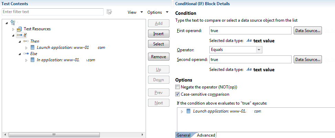The height and width of the screenshot is (138, 335).
Task: Toggle Case-sensitive comparison checkbox
Action: 178,94
